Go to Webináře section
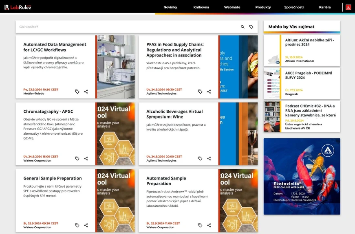 pyautogui.click(x=232, y=7)
